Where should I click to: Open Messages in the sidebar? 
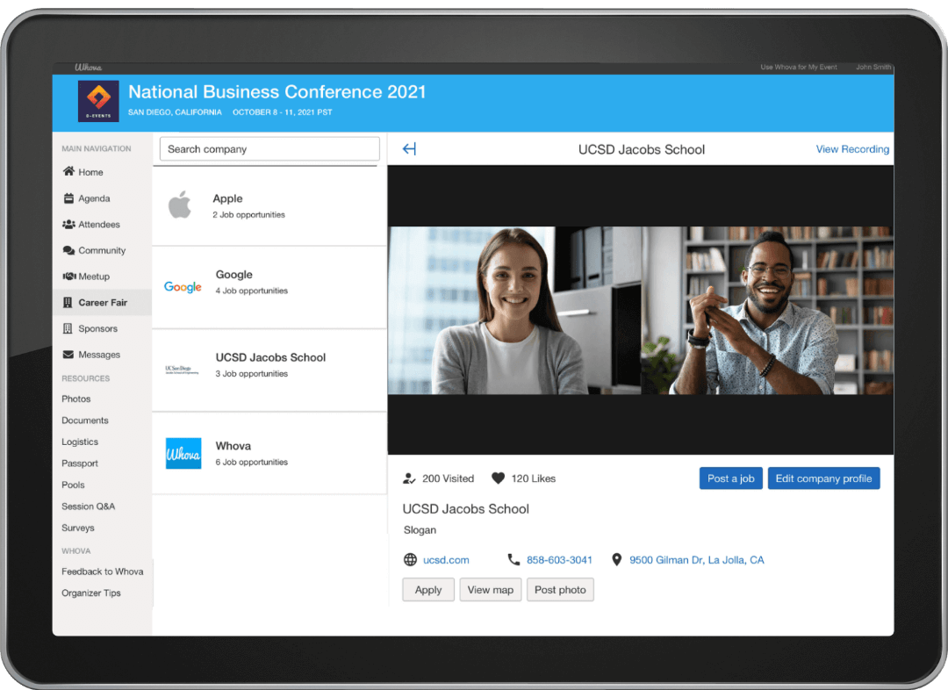(102, 355)
